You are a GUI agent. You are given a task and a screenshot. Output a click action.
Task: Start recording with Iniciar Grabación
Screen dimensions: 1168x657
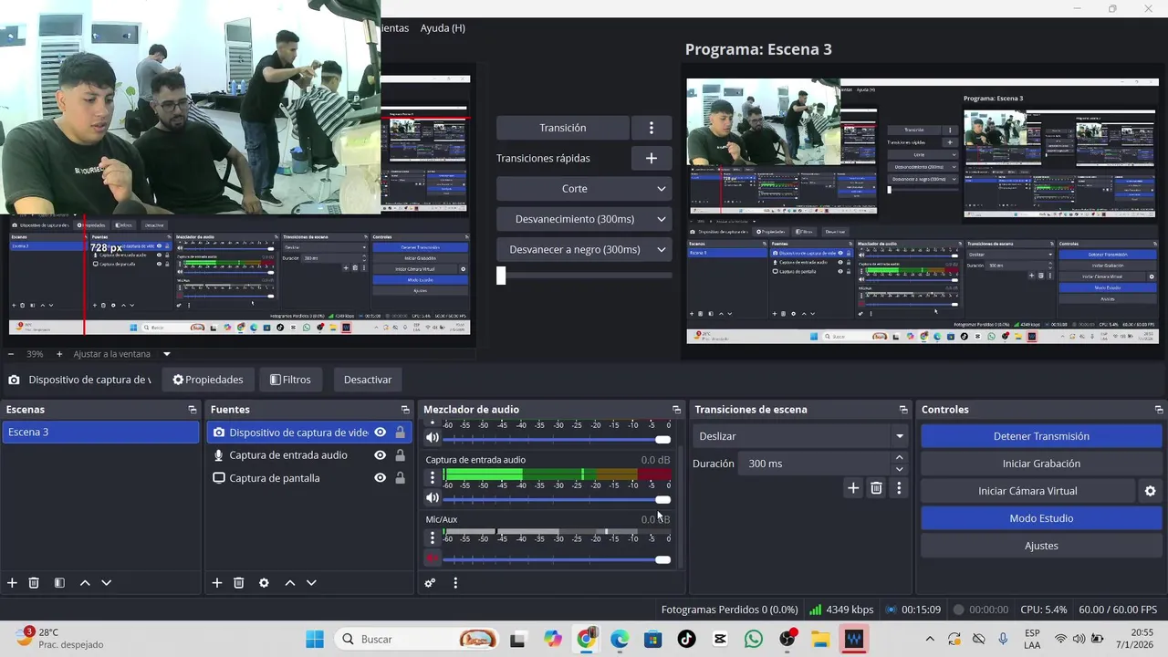(x=1041, y=464)
